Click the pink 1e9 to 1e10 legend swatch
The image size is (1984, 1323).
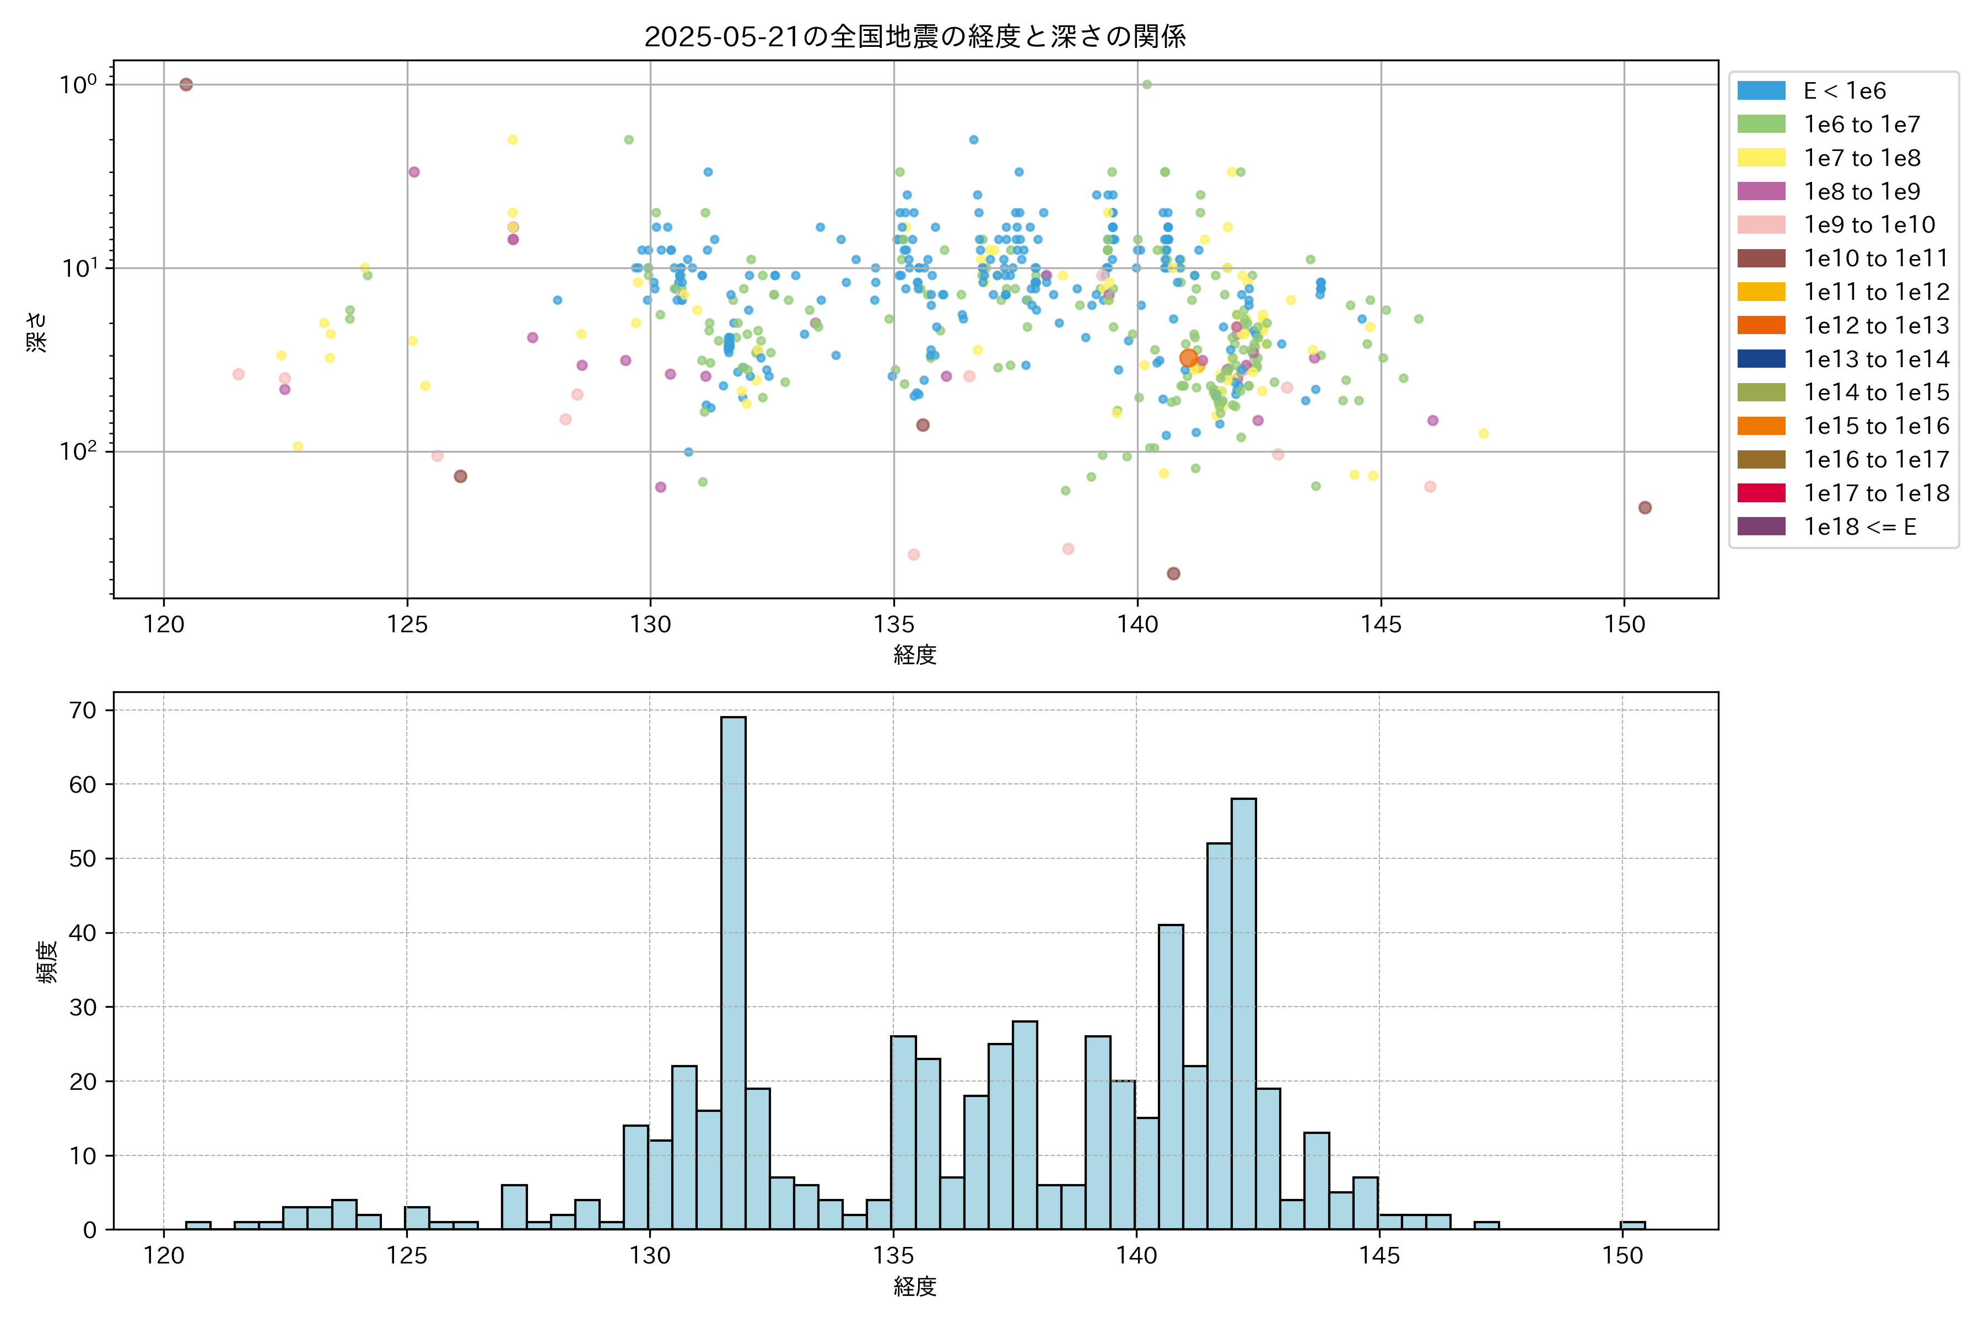click(x=1760, y=224)
